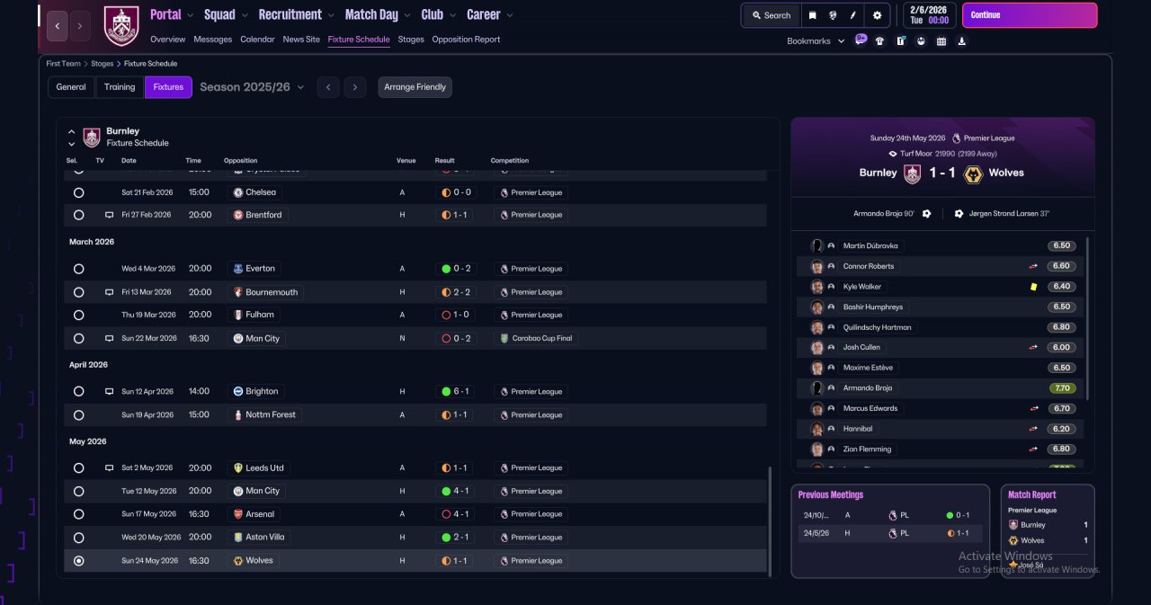
Task: Click the globe world icon in toolbar
Action: click(834, 15)
